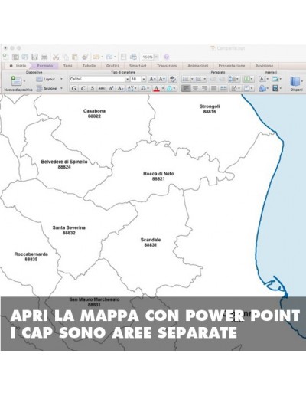
Task: Select the Strongoli 88816 label
Action: click(210, 109)
